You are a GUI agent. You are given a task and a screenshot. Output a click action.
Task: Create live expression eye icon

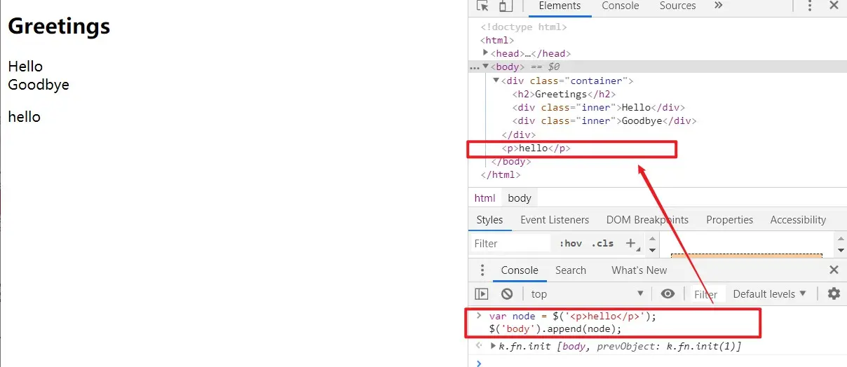[668, 294]
